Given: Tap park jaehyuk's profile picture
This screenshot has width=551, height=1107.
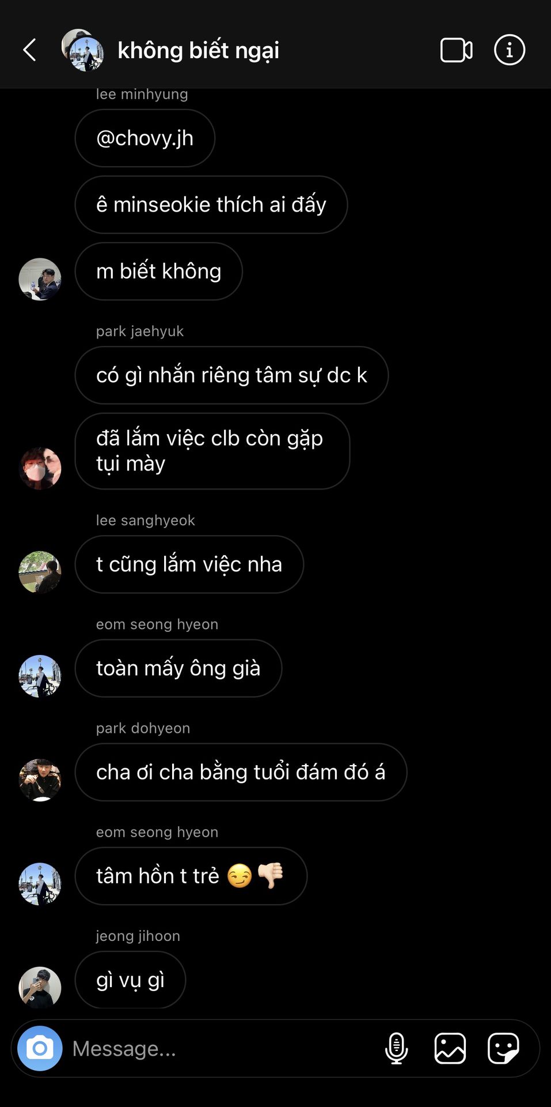Looking at the screenshot, I should (x=40, y=468).
